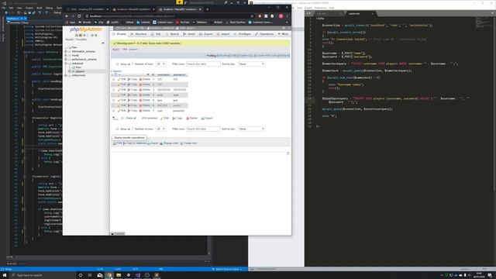Click Create view under Query results operations
The width and height of the screenshot is (496, 279).
point(188,143)
